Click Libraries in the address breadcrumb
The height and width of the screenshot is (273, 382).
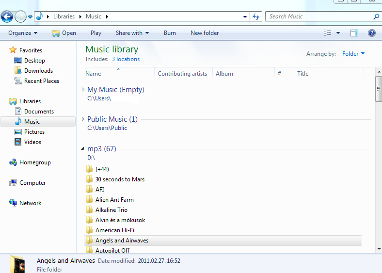coord(64,16)
